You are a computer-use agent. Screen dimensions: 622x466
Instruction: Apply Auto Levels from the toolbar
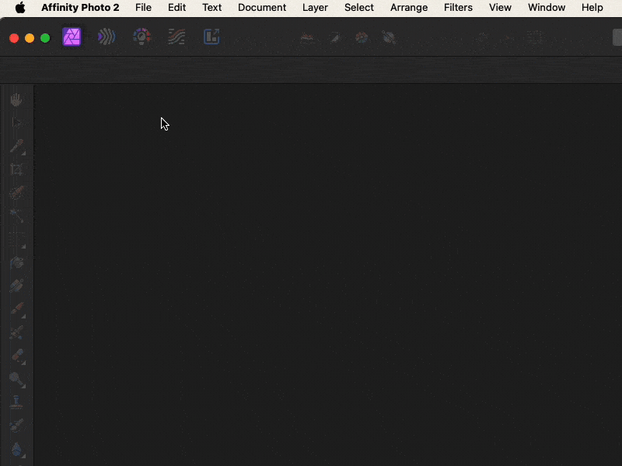pos(307,38)
